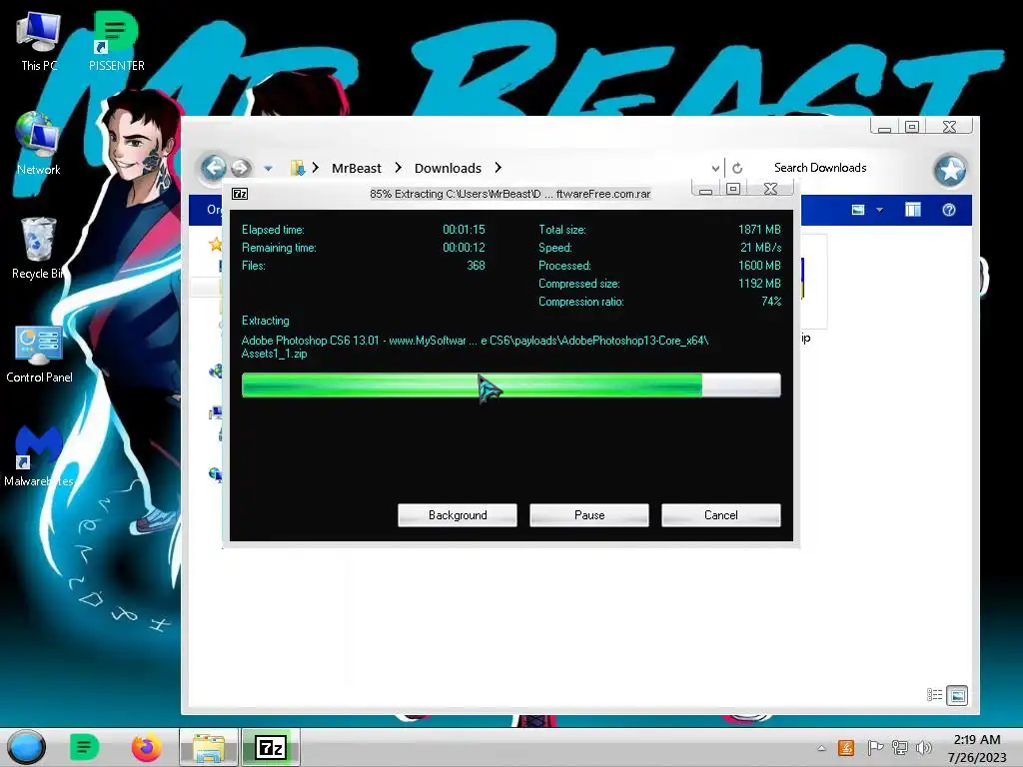Expand the chevron before MrBeast breadcrumb

(x=315, y=168)
